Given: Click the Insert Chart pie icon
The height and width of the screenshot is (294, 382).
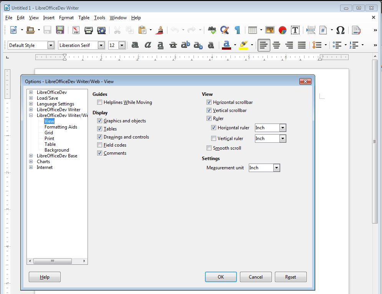Looking at the screenshot, I should point(283,30).
